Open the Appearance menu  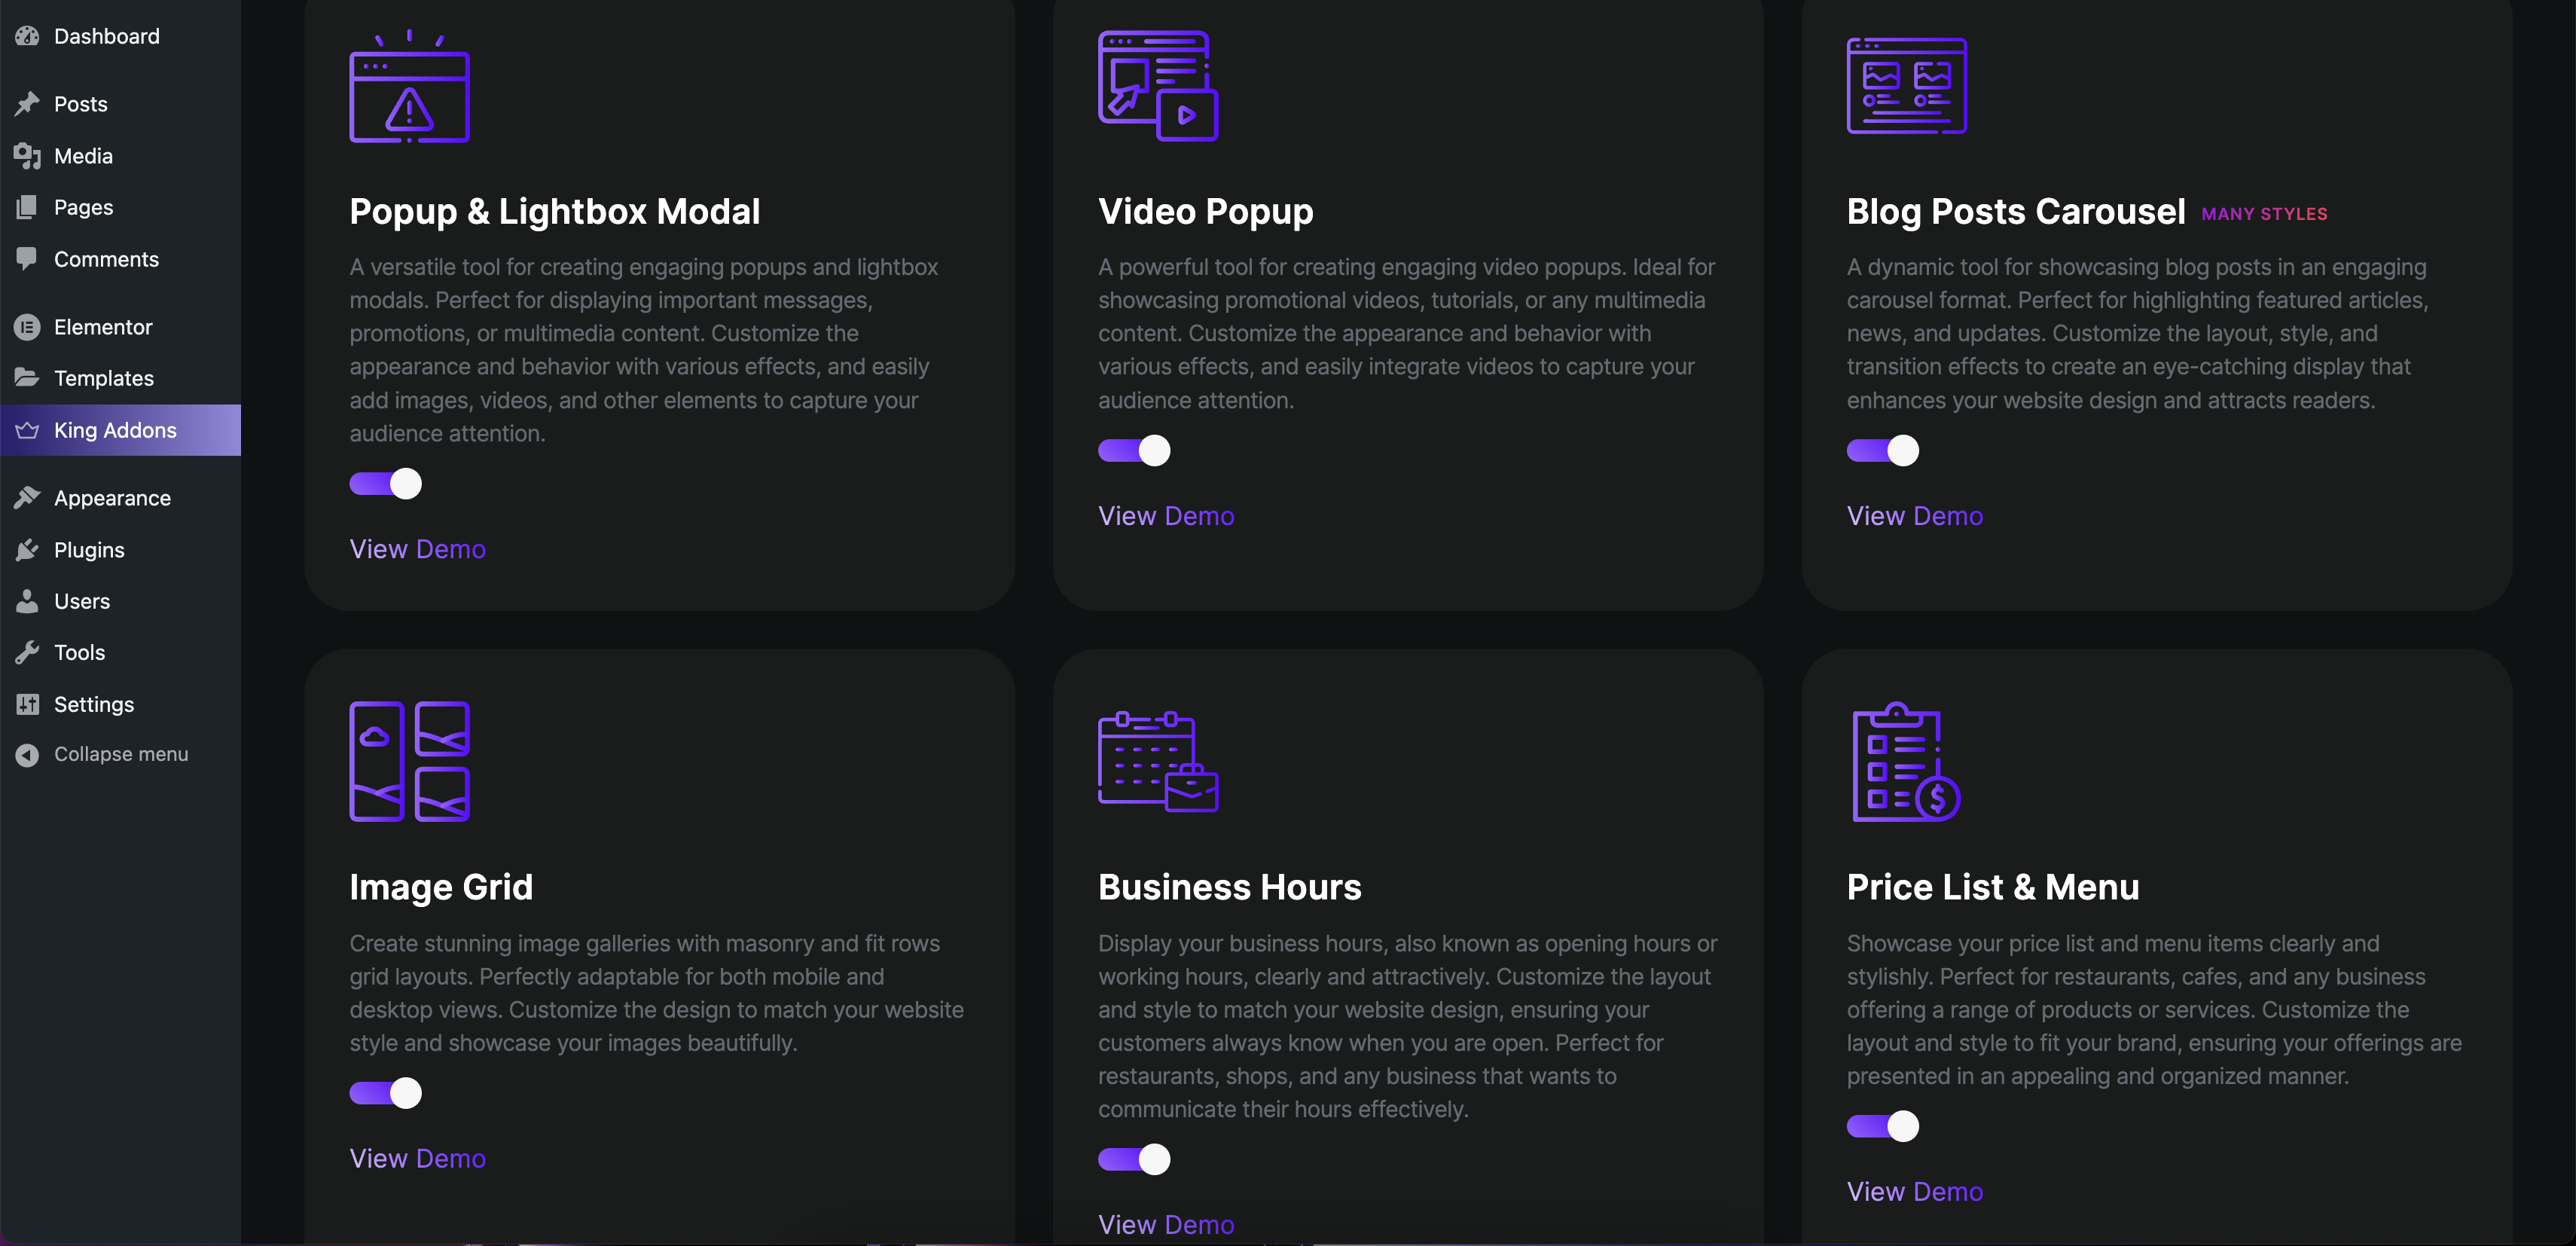(120, 498)
